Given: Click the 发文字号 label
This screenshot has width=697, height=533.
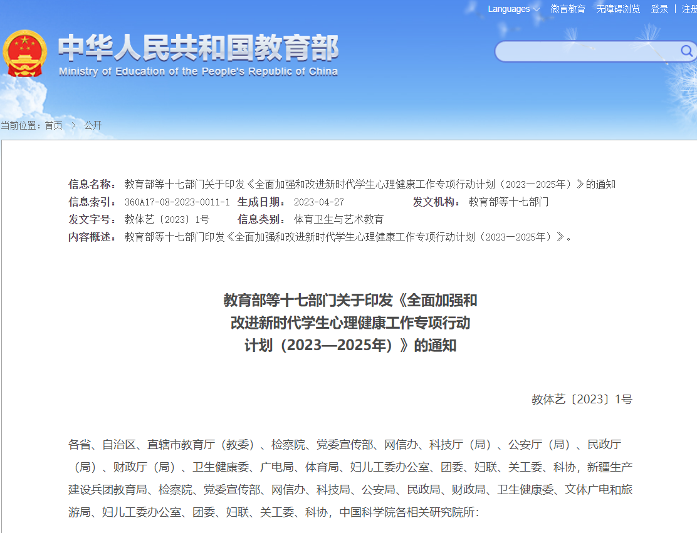Looking at the screenshot, I should pos(92,219).
